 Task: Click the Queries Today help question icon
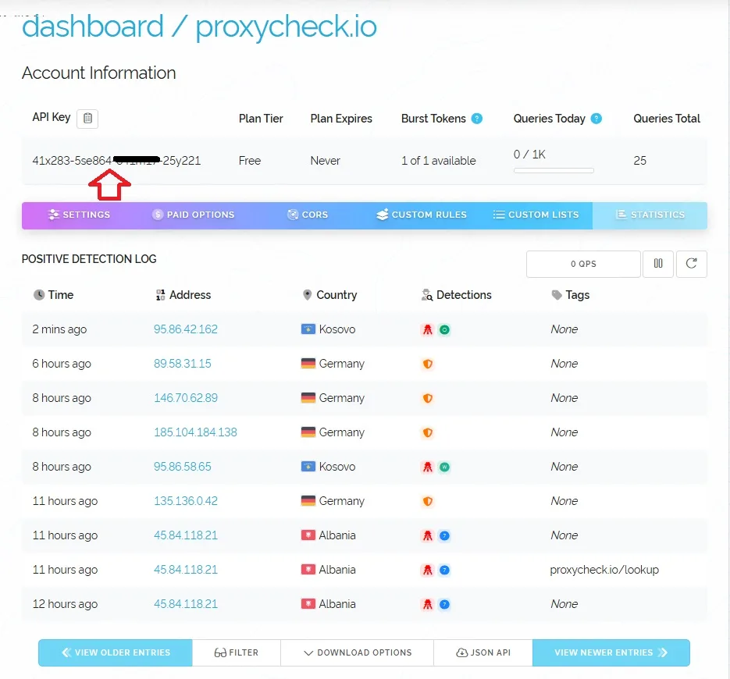(x=596, y=119)
